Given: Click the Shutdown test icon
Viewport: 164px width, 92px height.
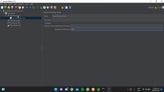Looking at the screenshot, I should click(x=48, y=7).
